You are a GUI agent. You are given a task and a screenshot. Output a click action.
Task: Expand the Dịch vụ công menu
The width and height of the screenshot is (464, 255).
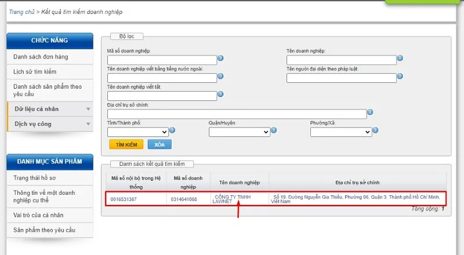point(50,124)
